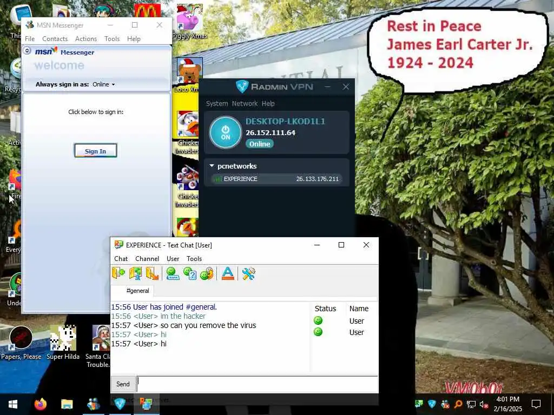
Task: Open the User menu in Text Chat window
Action: click(173, 259)
